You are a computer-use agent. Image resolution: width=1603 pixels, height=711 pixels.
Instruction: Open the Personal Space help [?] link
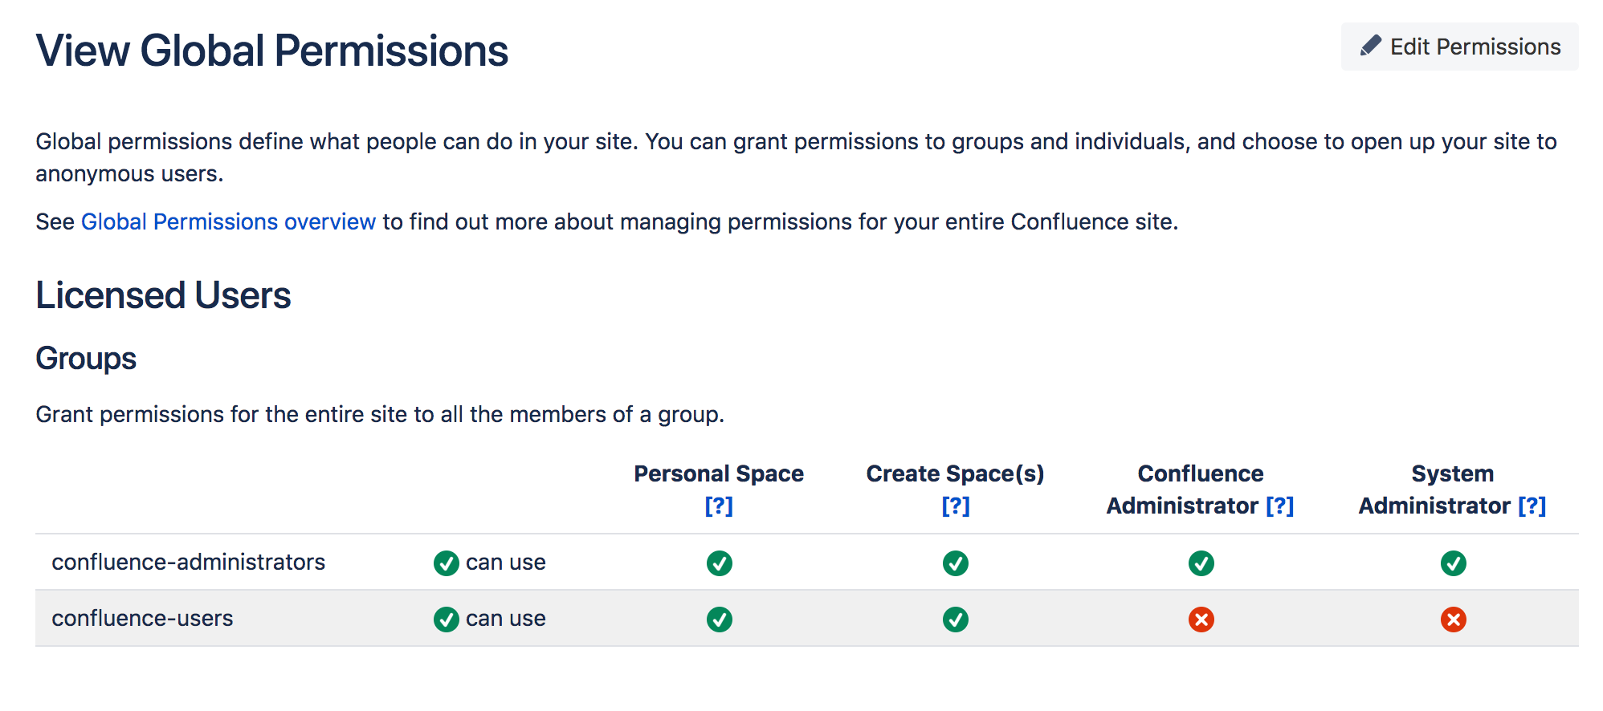pyautogui.click(x=719, y=506)
